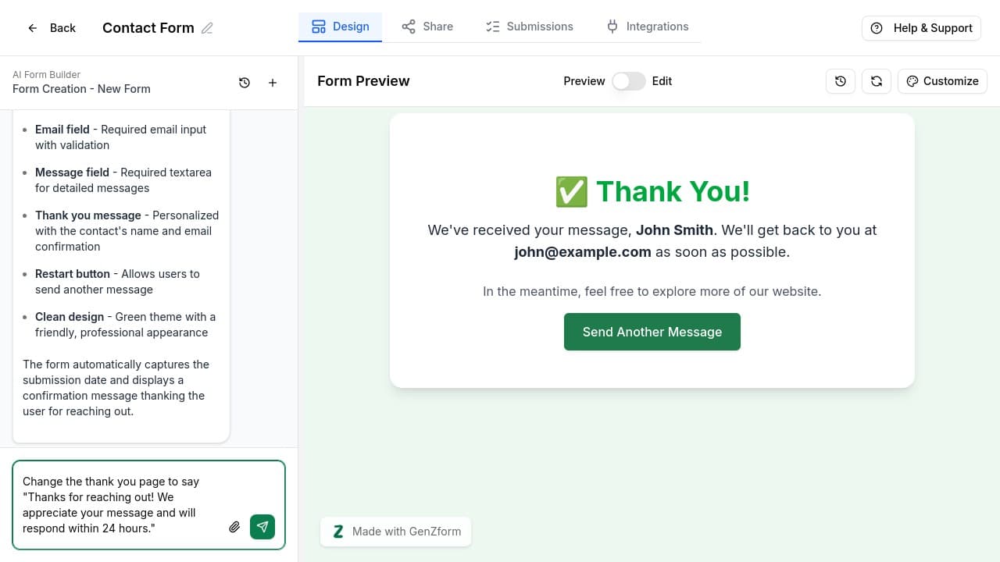Select the Design tab
The image size is (1000, 562).
(x=341, y=26)
